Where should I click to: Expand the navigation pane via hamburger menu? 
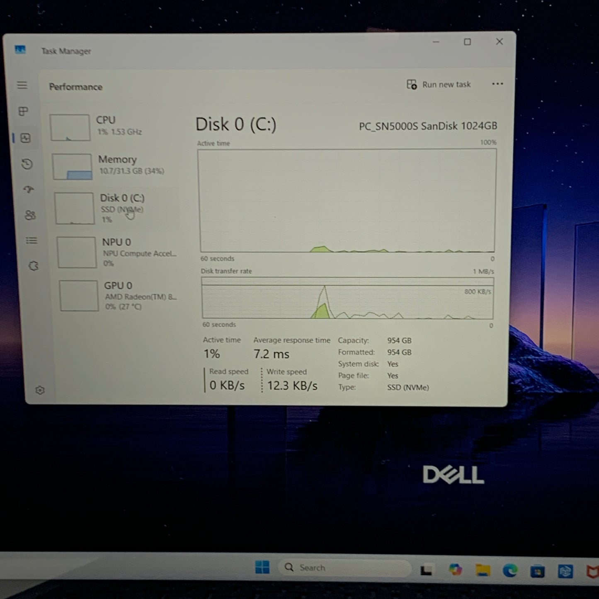click(x=22, y=85)
